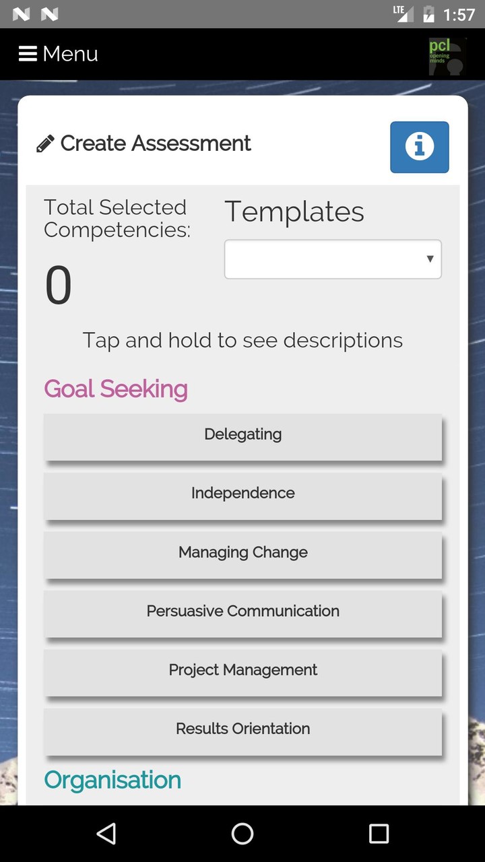This screenshot has height=862, width=485.
Task: Expand the Organisation section heading
Action: [112, 780]
